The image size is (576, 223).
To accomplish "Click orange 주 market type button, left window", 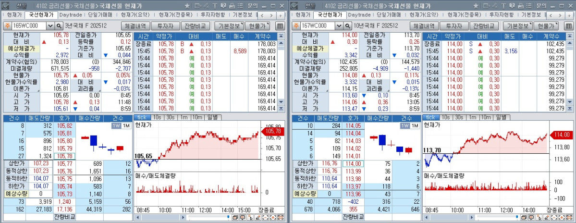I will 7,26.
